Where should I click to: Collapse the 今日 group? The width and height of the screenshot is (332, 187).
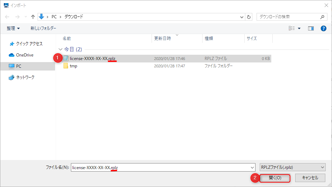[x=60, y=49]
